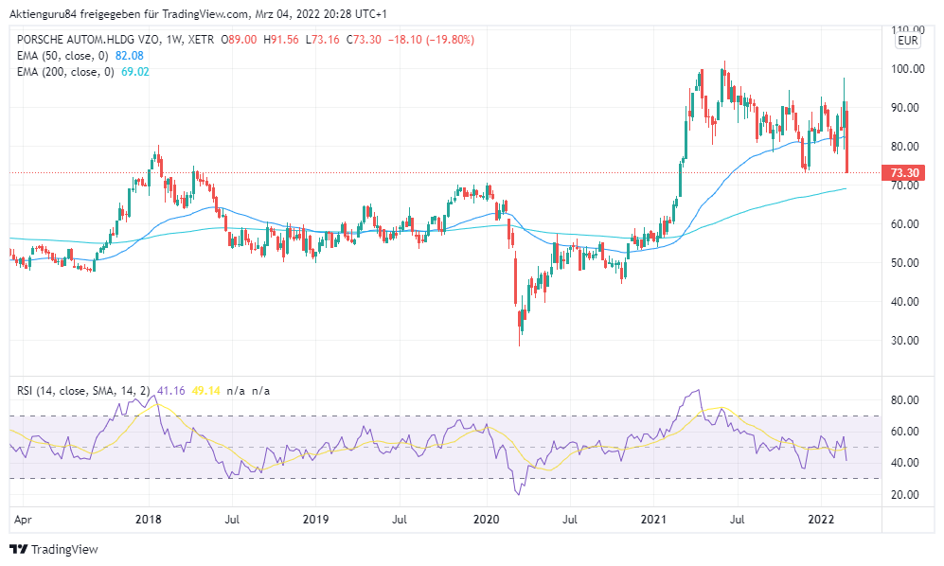944x566 pixels.
Task: Click the RSI 40.00 scale label
Action: [x=905, y=463]
